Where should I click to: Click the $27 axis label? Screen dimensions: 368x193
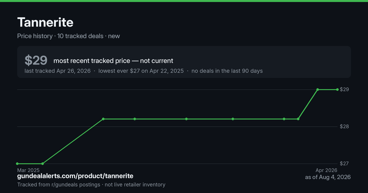[345, 164]
